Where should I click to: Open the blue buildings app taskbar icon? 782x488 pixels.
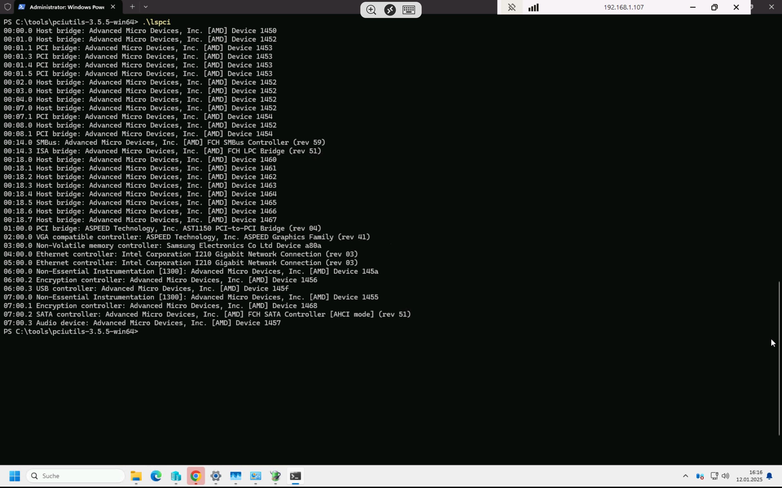176,476
